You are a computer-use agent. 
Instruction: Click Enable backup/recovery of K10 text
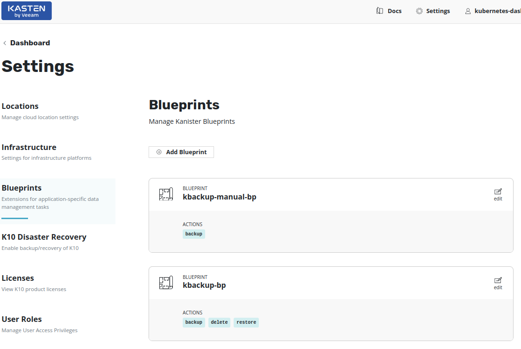40,248
